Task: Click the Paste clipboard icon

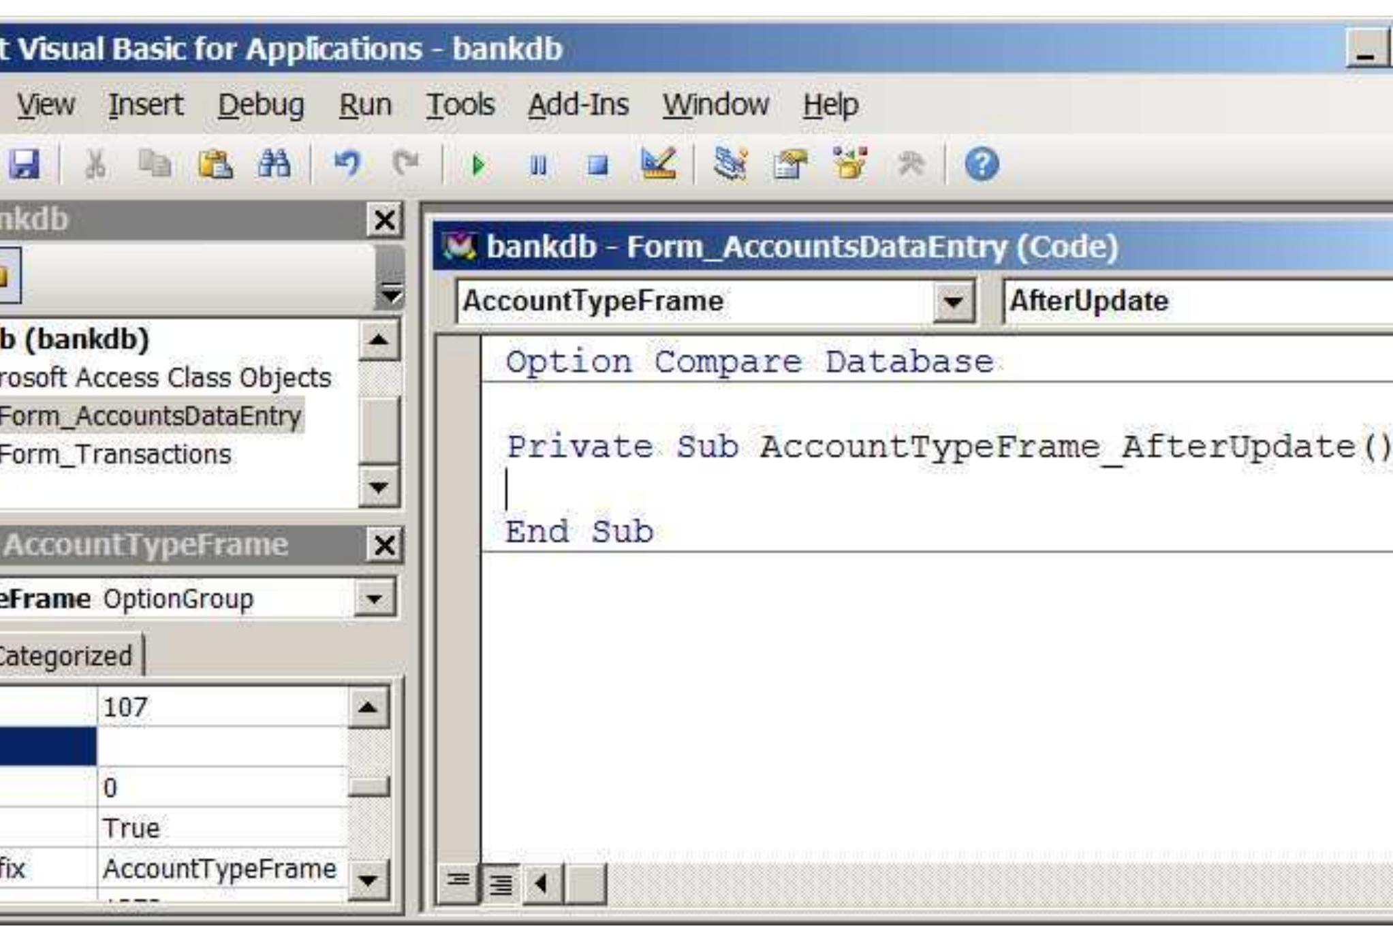Action: click(215, 165)
